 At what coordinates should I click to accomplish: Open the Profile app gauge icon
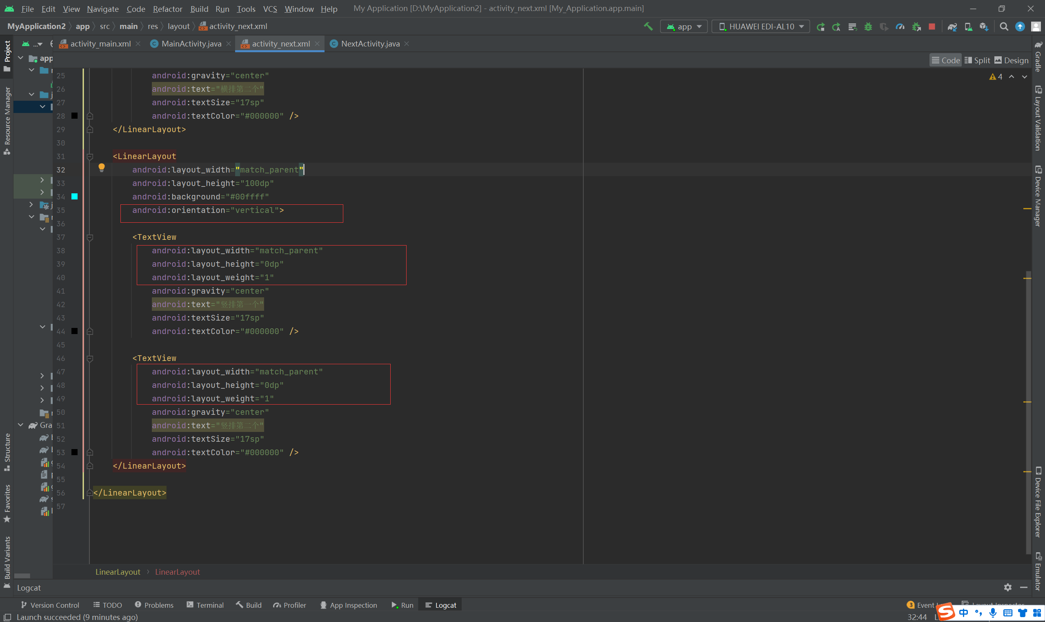pyautogui.click(x=900, y=27)
